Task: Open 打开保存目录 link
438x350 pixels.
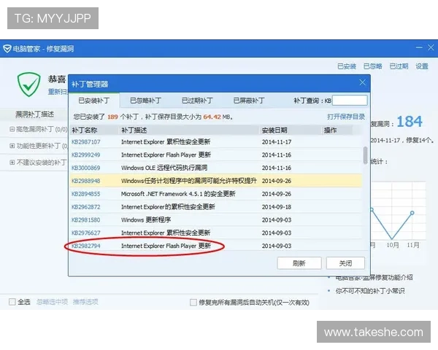Action: point(346,117)
